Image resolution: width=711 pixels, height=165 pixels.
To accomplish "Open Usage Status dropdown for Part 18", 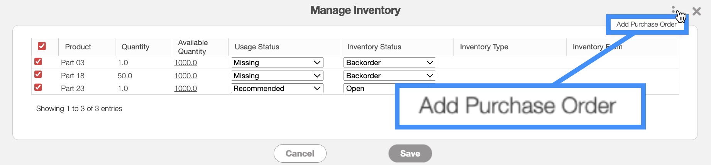I will pyautogui.click(x=277, y=76).
